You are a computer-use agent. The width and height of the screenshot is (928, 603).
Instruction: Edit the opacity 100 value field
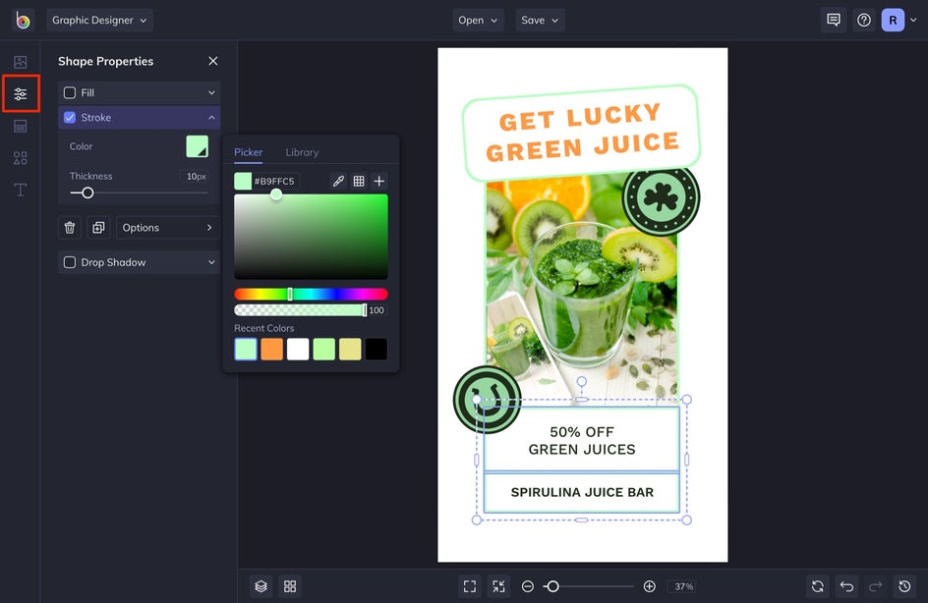(377, 309)
